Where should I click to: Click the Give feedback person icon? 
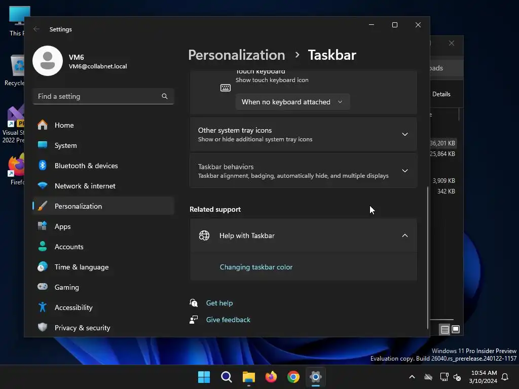point(194,319)
